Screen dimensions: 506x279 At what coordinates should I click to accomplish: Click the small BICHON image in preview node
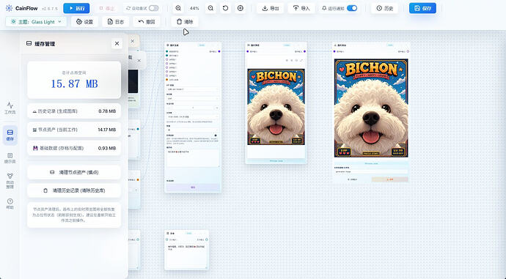pyautogui.click(x=276, y=107)
